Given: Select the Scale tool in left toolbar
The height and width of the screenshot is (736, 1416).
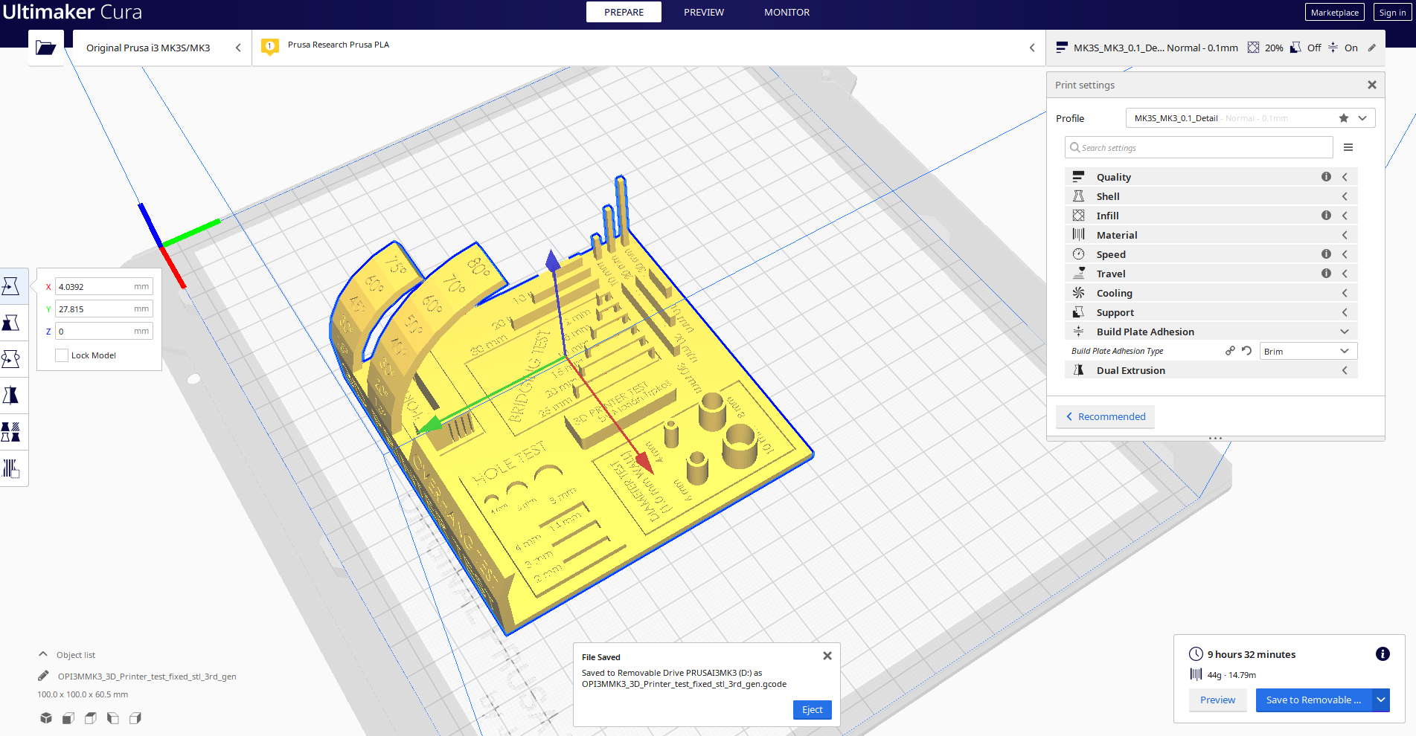Looking at the screenshot, I should pos(11,323).
